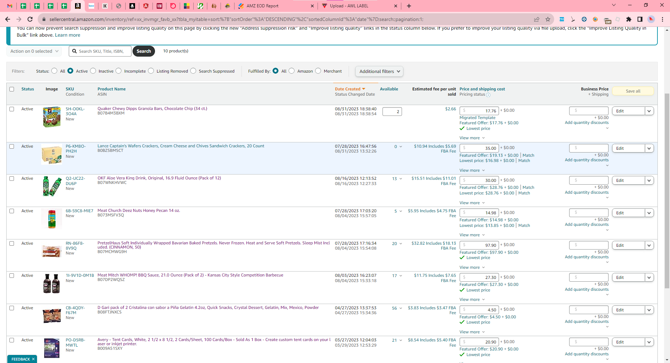Image resolution: width=670 pixels, height=363 pixels.
Task: Switch to the Upload - AWL LABEL tab
Action: click(x=359, y=6)
